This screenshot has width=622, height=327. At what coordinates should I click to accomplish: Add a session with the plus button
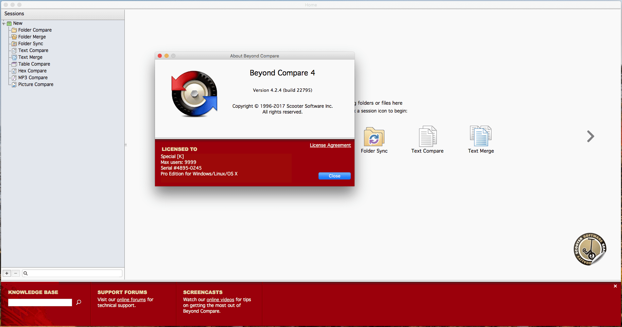point(7,273)
